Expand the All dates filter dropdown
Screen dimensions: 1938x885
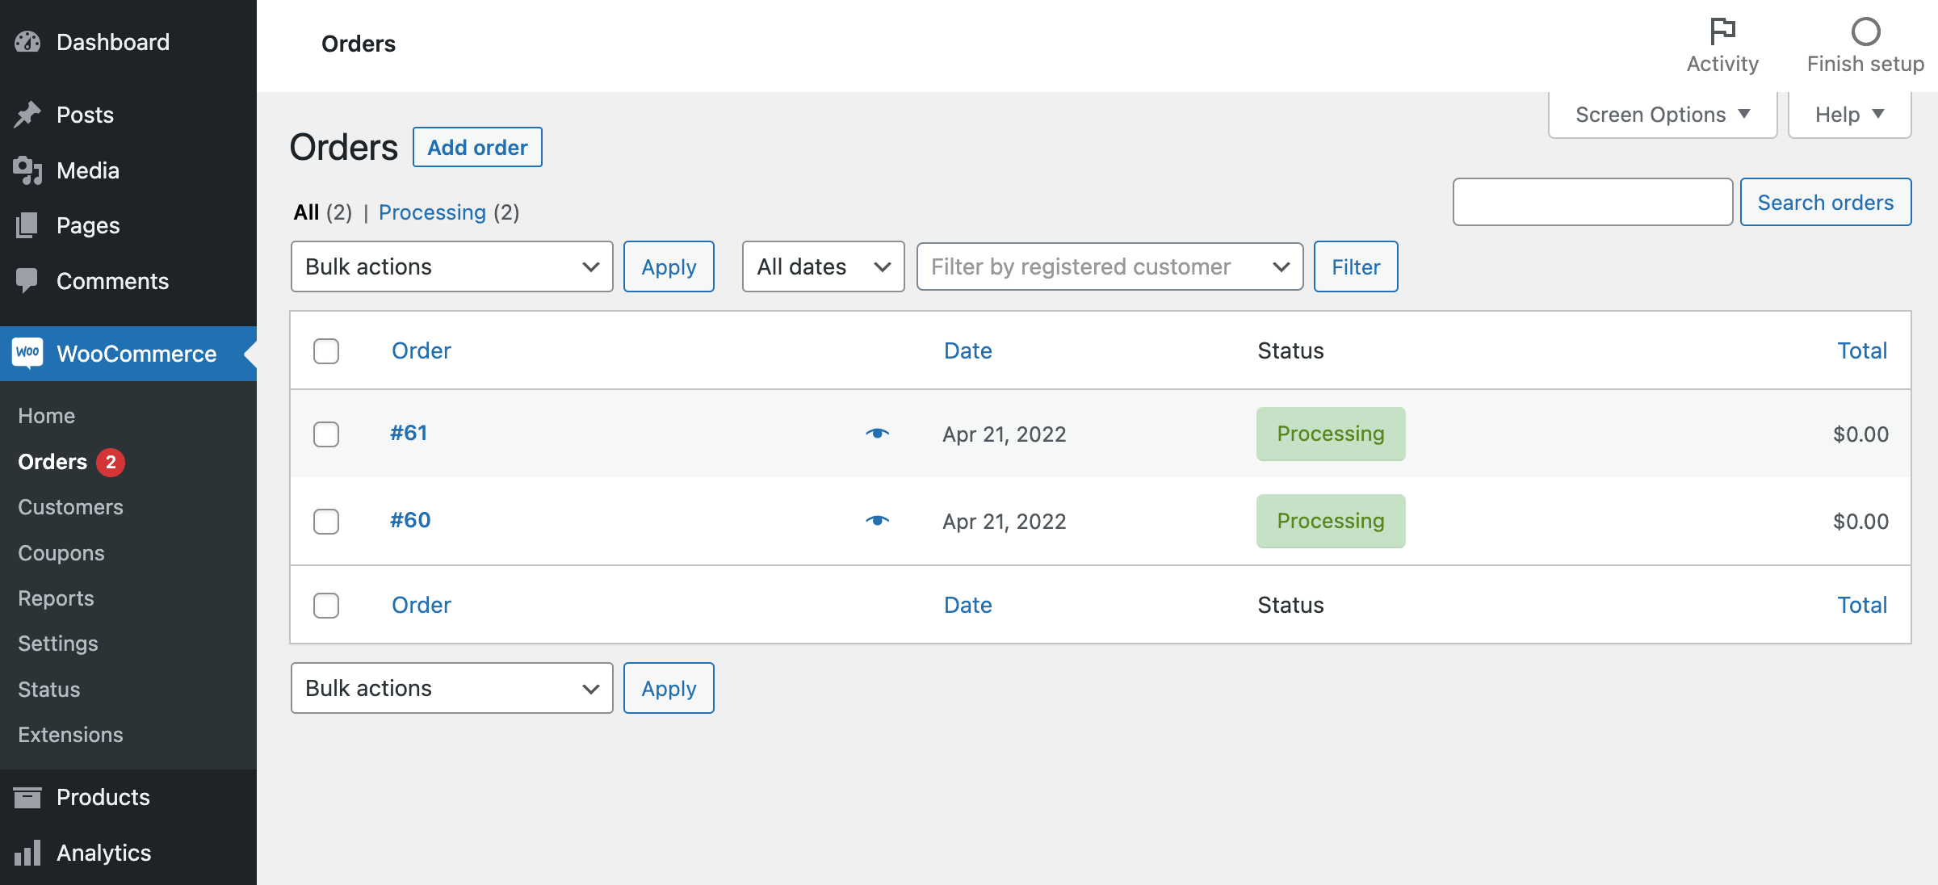pyautogui.click(x=823, y=266)
